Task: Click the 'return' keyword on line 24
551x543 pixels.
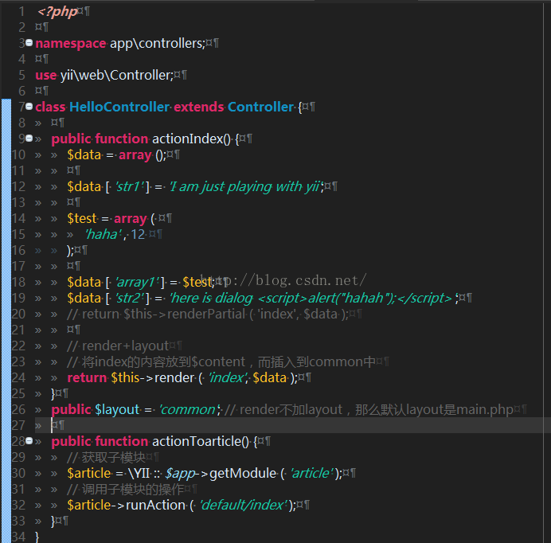Action: (87, 378)
